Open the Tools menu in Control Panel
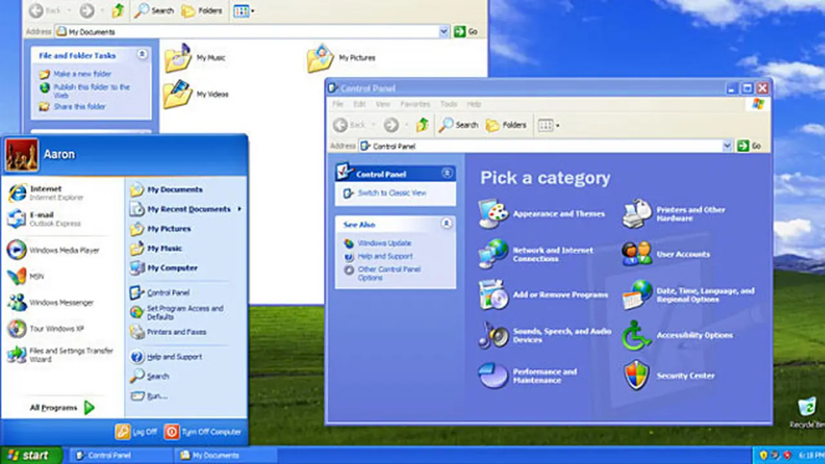 (449, 104)
